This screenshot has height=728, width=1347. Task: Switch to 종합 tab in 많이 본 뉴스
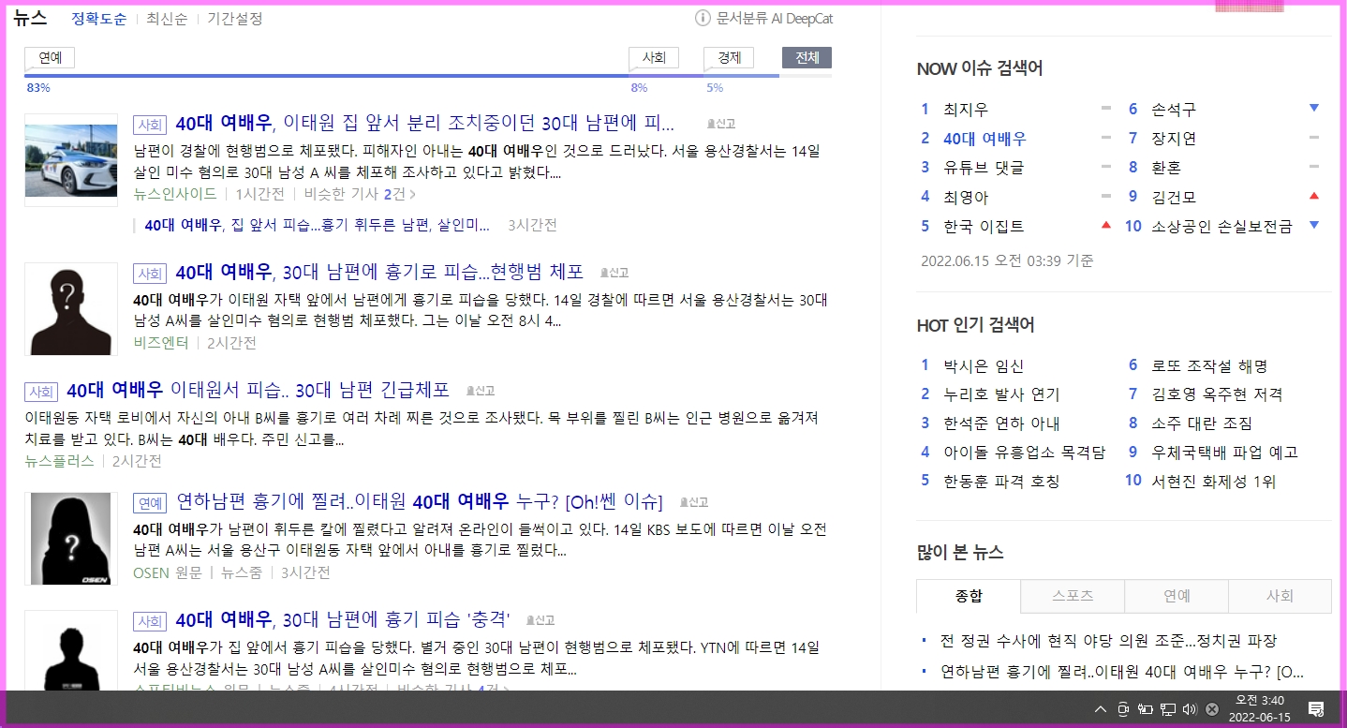point(969,596)
